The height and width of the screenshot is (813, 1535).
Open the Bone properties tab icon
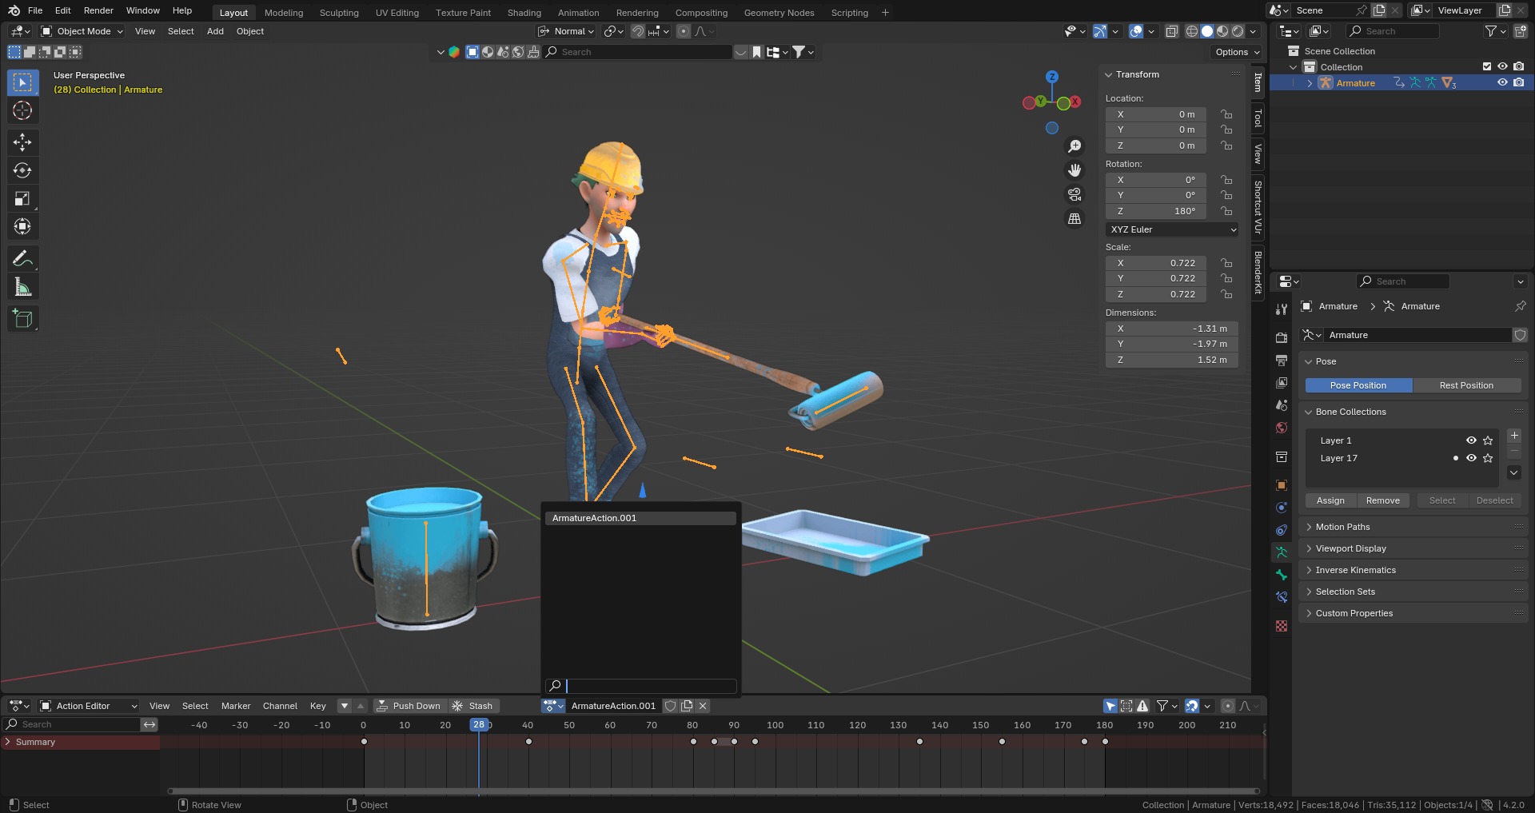pos(1282,575)
